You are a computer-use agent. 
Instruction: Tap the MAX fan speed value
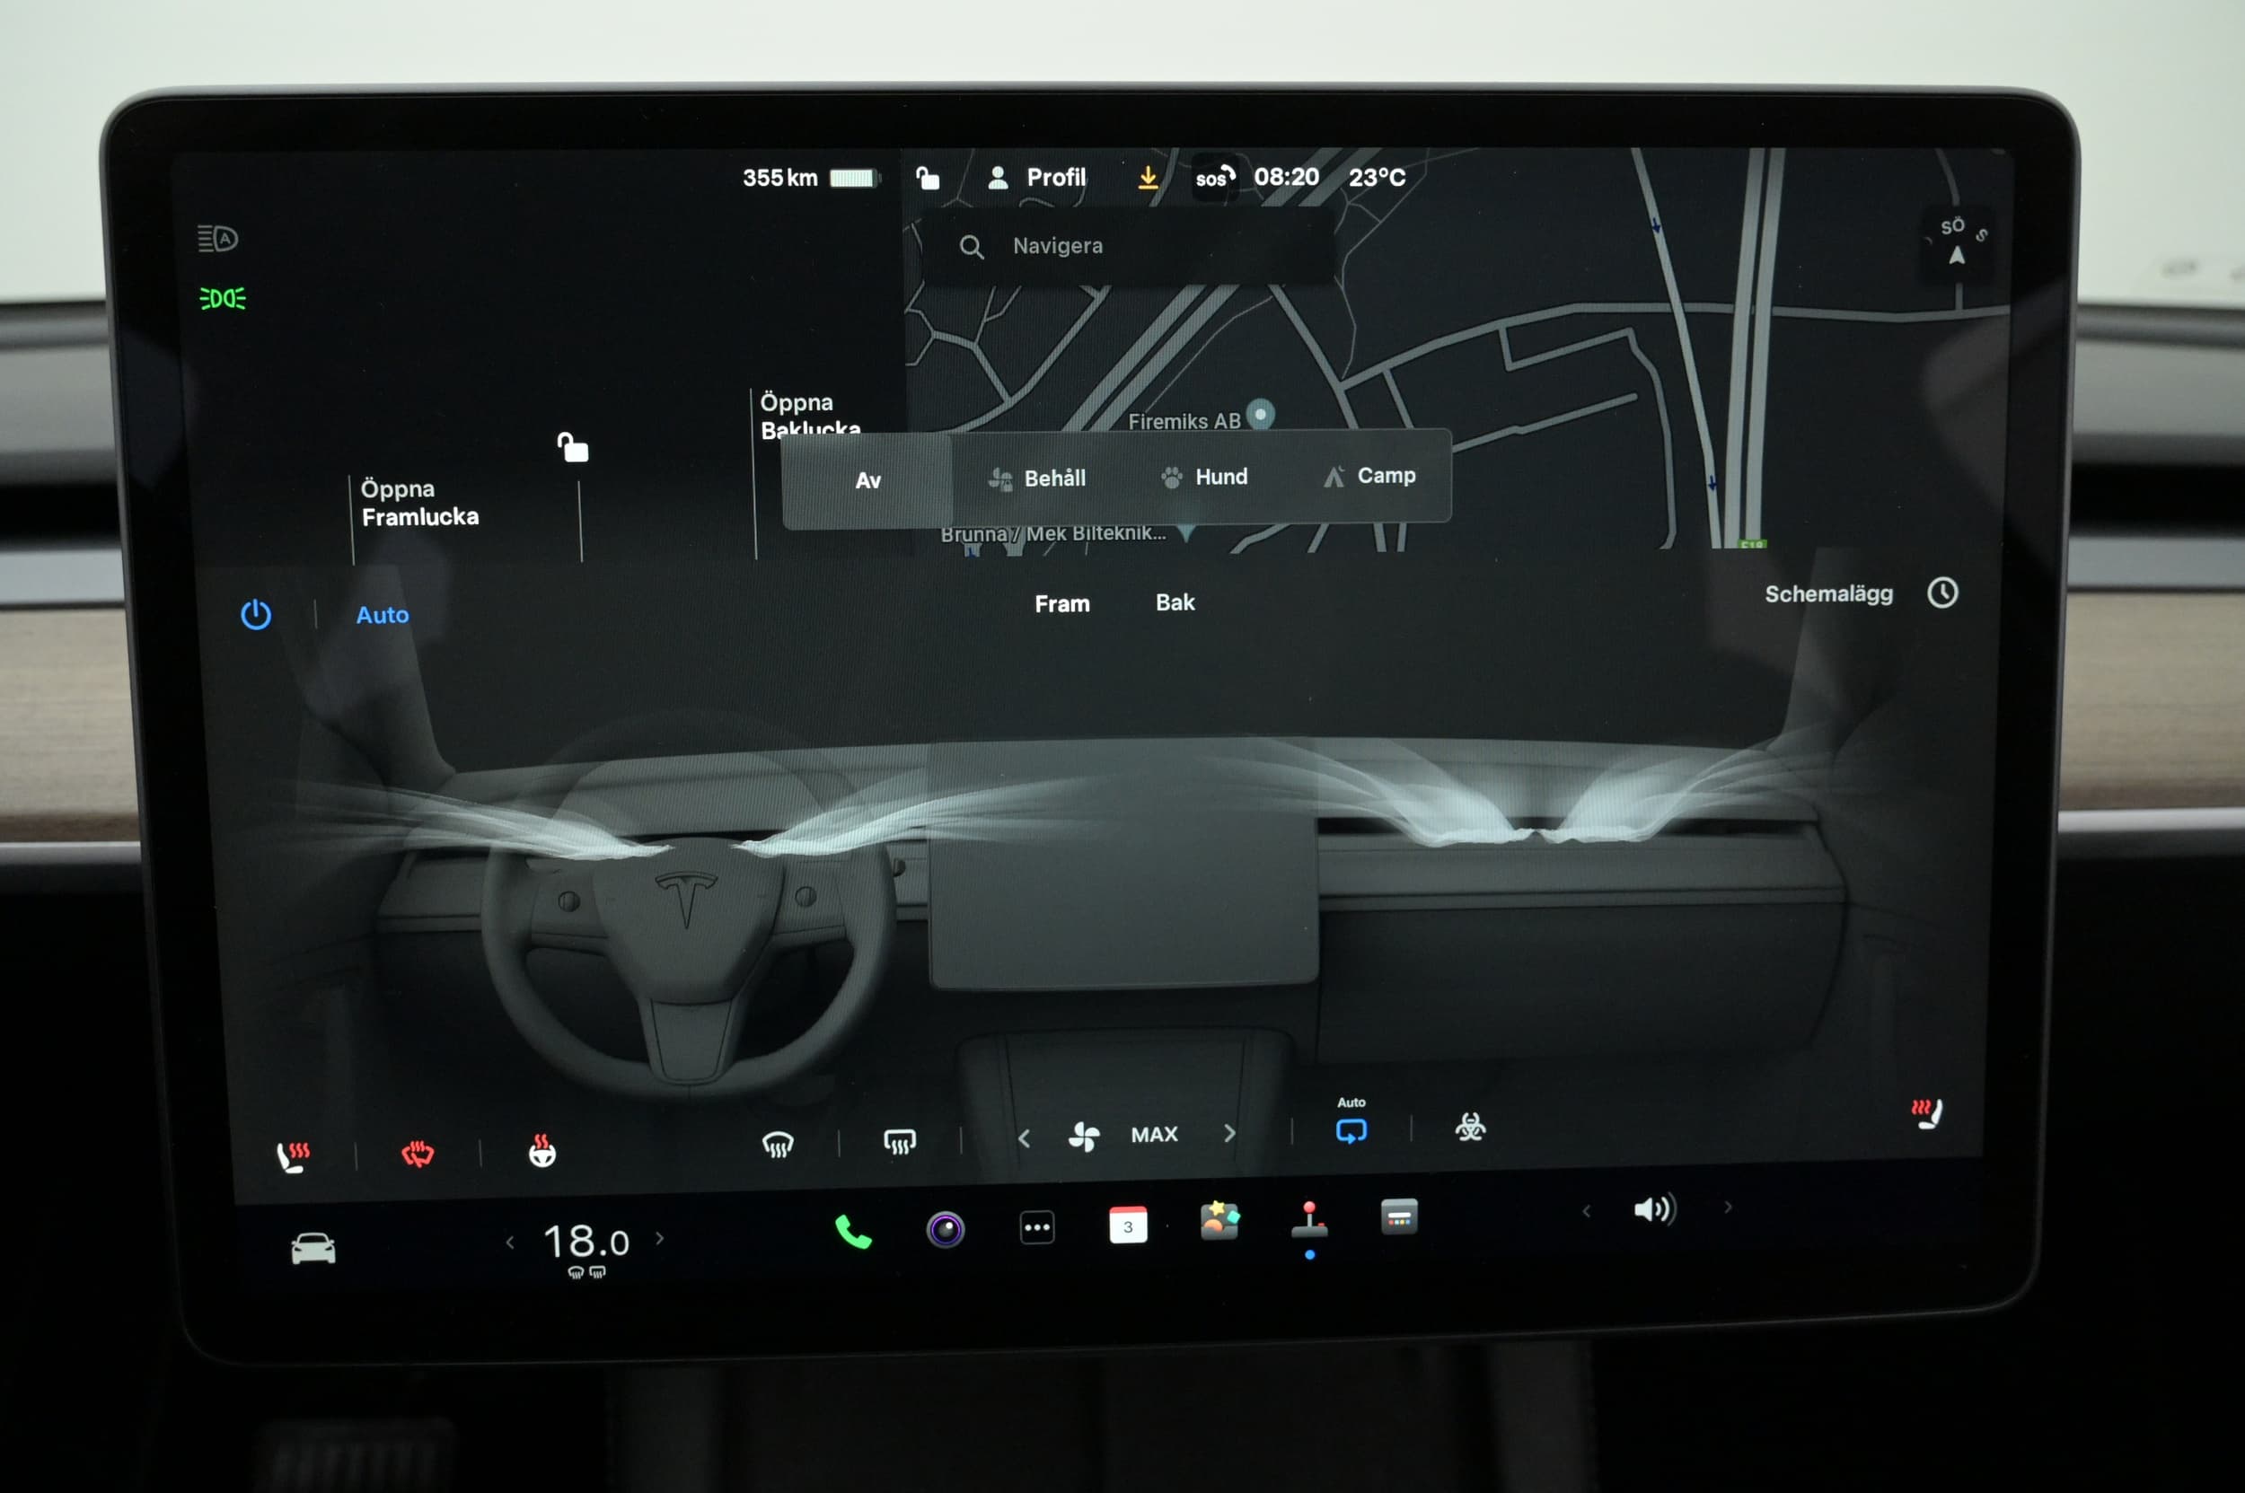1155,1134
